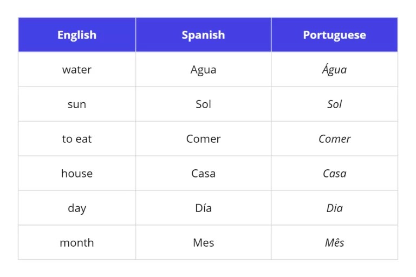Select the English word "day"
416x277 pixels.
(x=77, y=208)
